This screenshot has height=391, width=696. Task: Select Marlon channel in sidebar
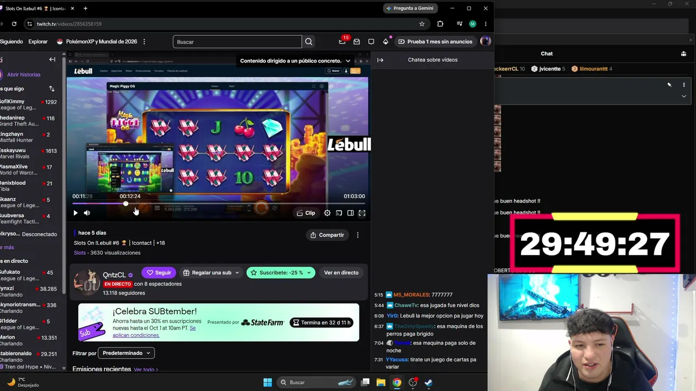[x=29, y=340]
